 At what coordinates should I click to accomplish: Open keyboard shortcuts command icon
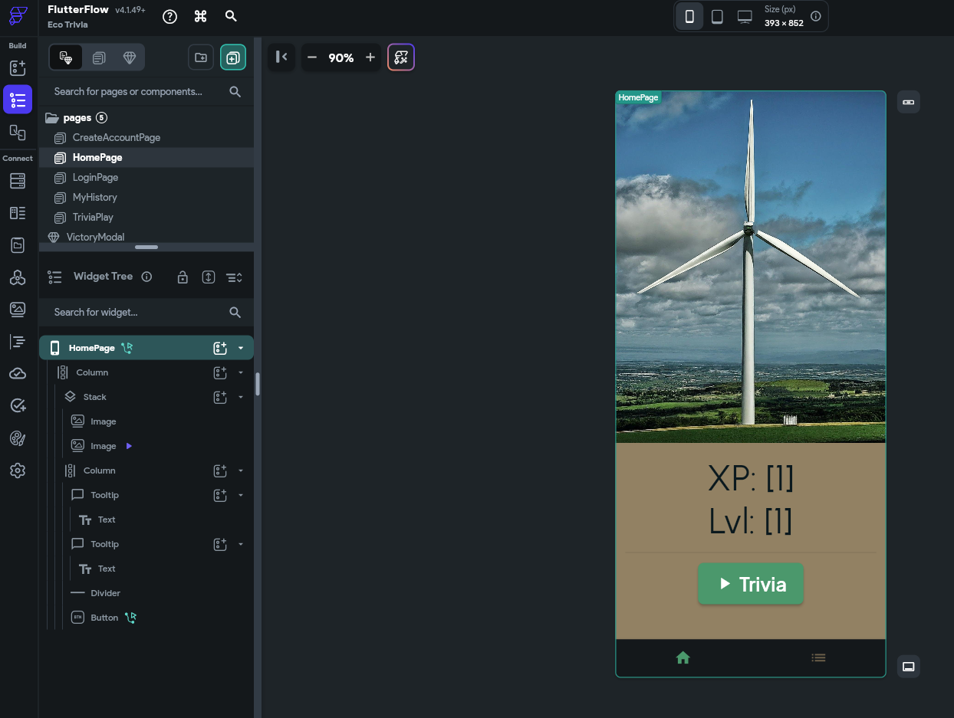tap(201, 17)
